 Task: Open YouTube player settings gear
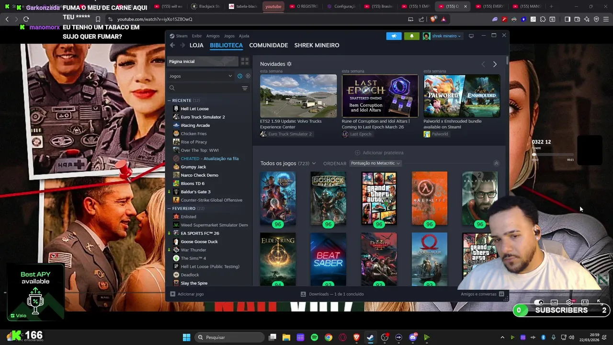coord(569,302)
